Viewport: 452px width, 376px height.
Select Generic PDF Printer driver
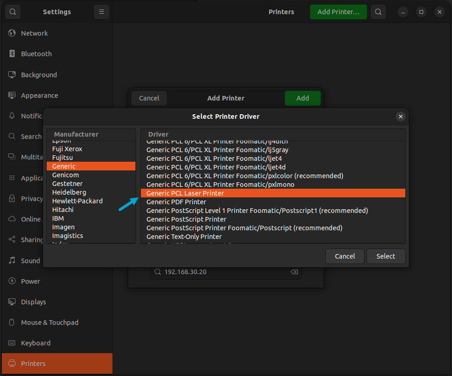pos(176,202)
